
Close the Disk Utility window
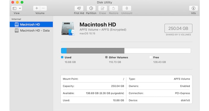point(13,2)
